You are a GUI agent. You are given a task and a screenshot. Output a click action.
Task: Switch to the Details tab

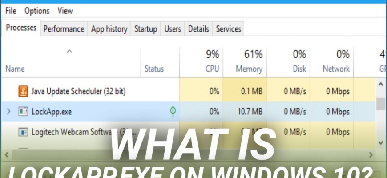198,29
